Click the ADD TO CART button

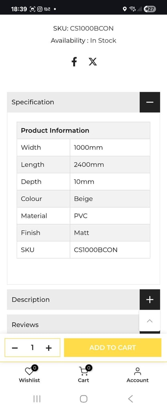pyautogui.click(x=113, y=348)
